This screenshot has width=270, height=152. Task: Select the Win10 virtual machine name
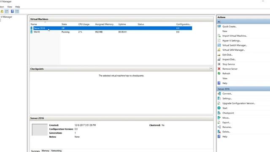click(x=37, y=32)
